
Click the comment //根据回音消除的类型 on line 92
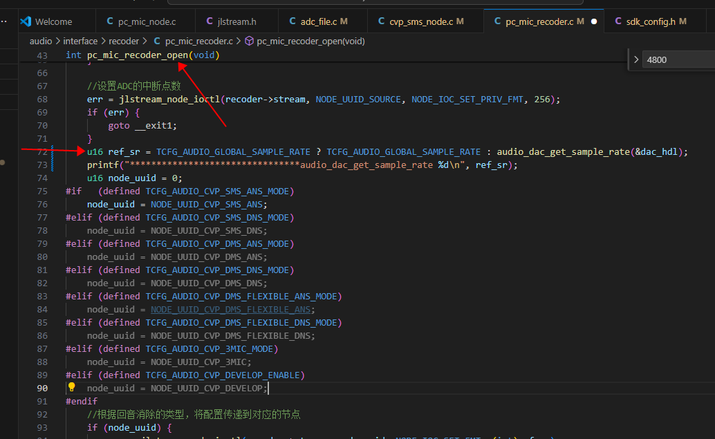pos(136,414)
